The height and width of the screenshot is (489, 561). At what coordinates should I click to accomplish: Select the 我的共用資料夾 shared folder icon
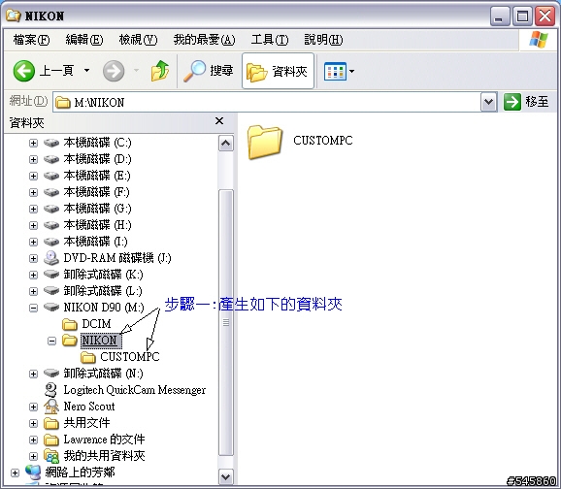click(51, 456)
